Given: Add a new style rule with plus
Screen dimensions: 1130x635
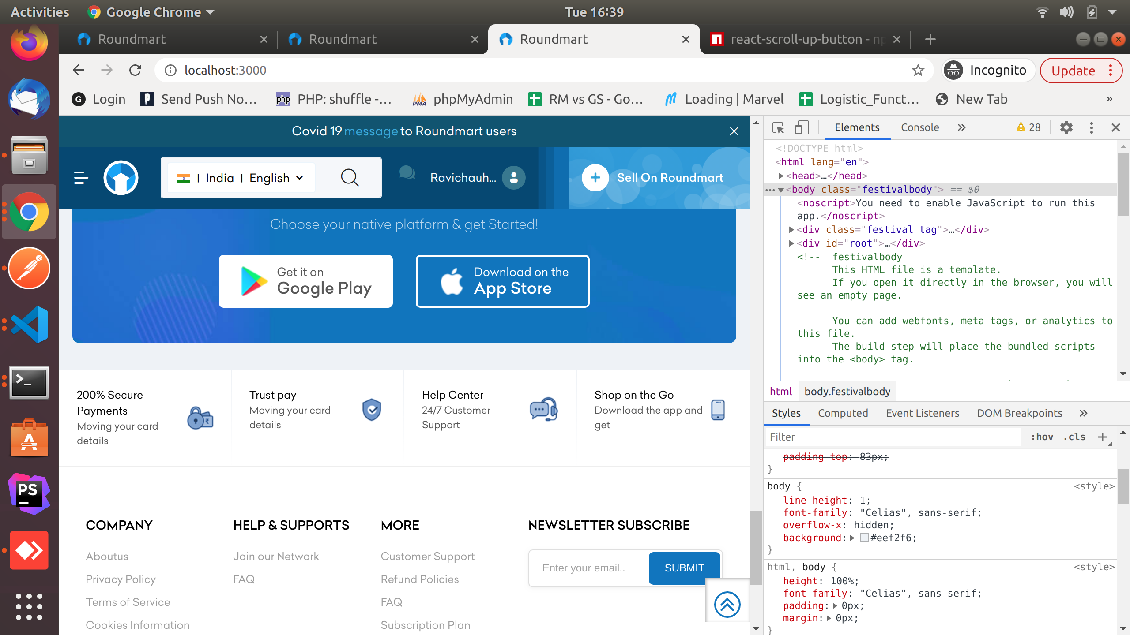Looking at the screenshot, I should pos(1103,437).
